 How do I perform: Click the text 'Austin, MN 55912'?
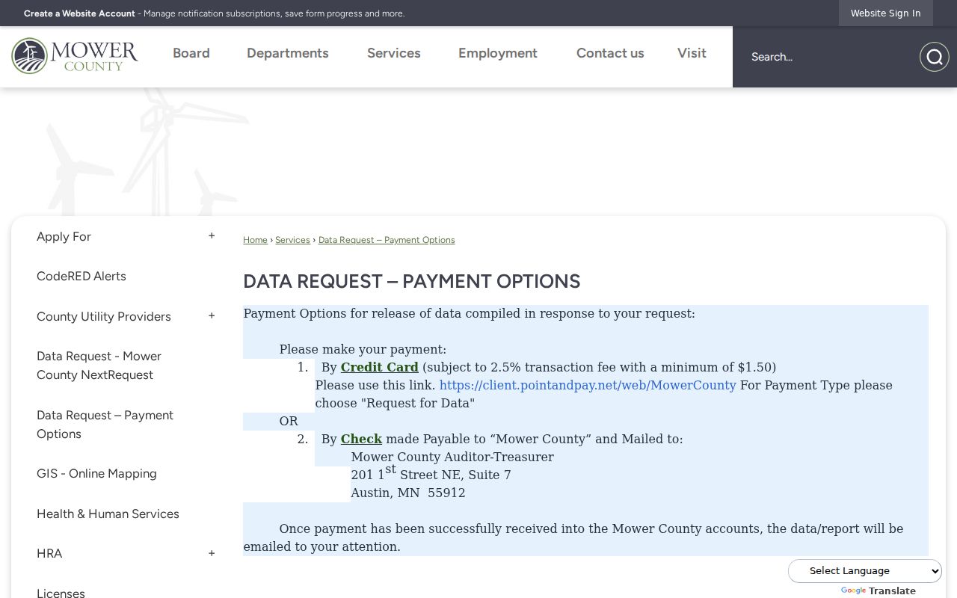click(x=408, y=493)
